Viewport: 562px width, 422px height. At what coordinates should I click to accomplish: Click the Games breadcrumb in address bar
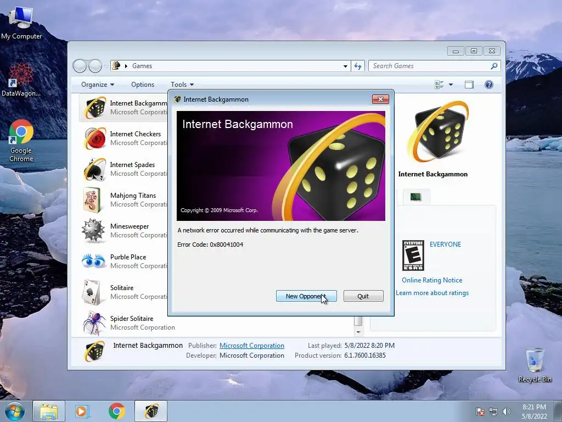[x=142, y=66]
